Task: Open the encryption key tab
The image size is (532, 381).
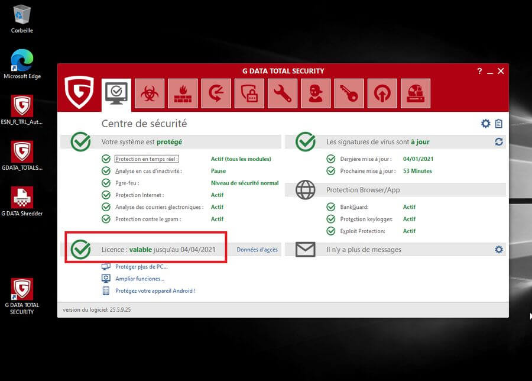Action: [x=349, y=93]
